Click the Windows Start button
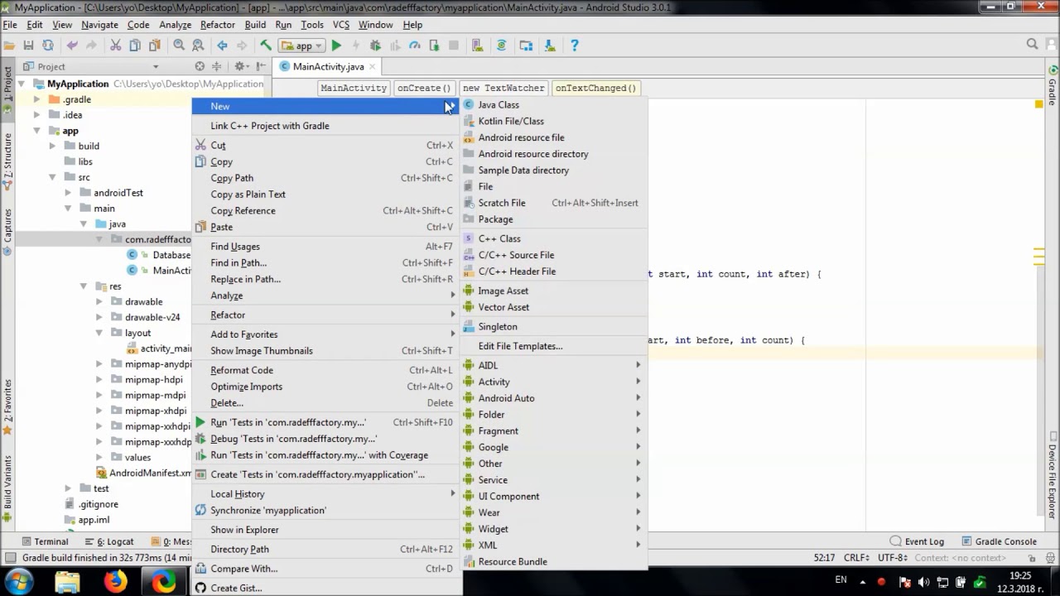The height and width of the screenshot is (596, 1060). click(x=18, y=581)
